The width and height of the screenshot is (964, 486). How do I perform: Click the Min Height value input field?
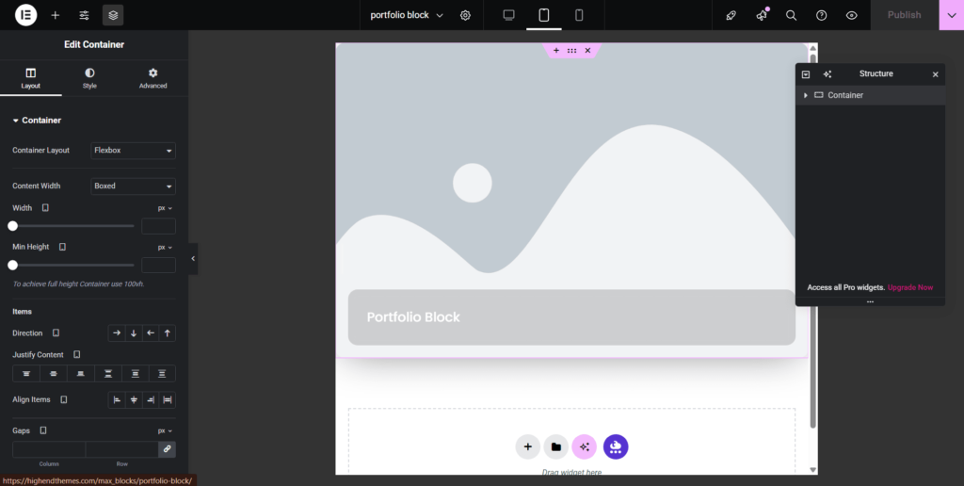pyautogui.click(x=158, y=266)
